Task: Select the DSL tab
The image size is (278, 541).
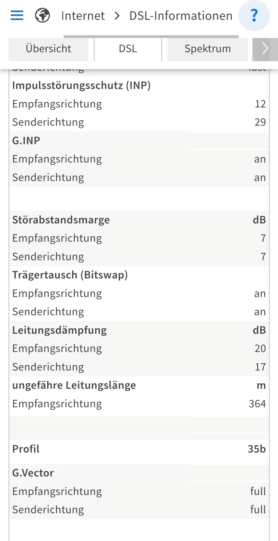Action: click(128, 49)
